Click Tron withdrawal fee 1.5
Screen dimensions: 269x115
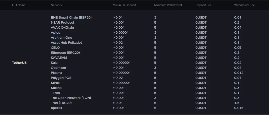237,103
